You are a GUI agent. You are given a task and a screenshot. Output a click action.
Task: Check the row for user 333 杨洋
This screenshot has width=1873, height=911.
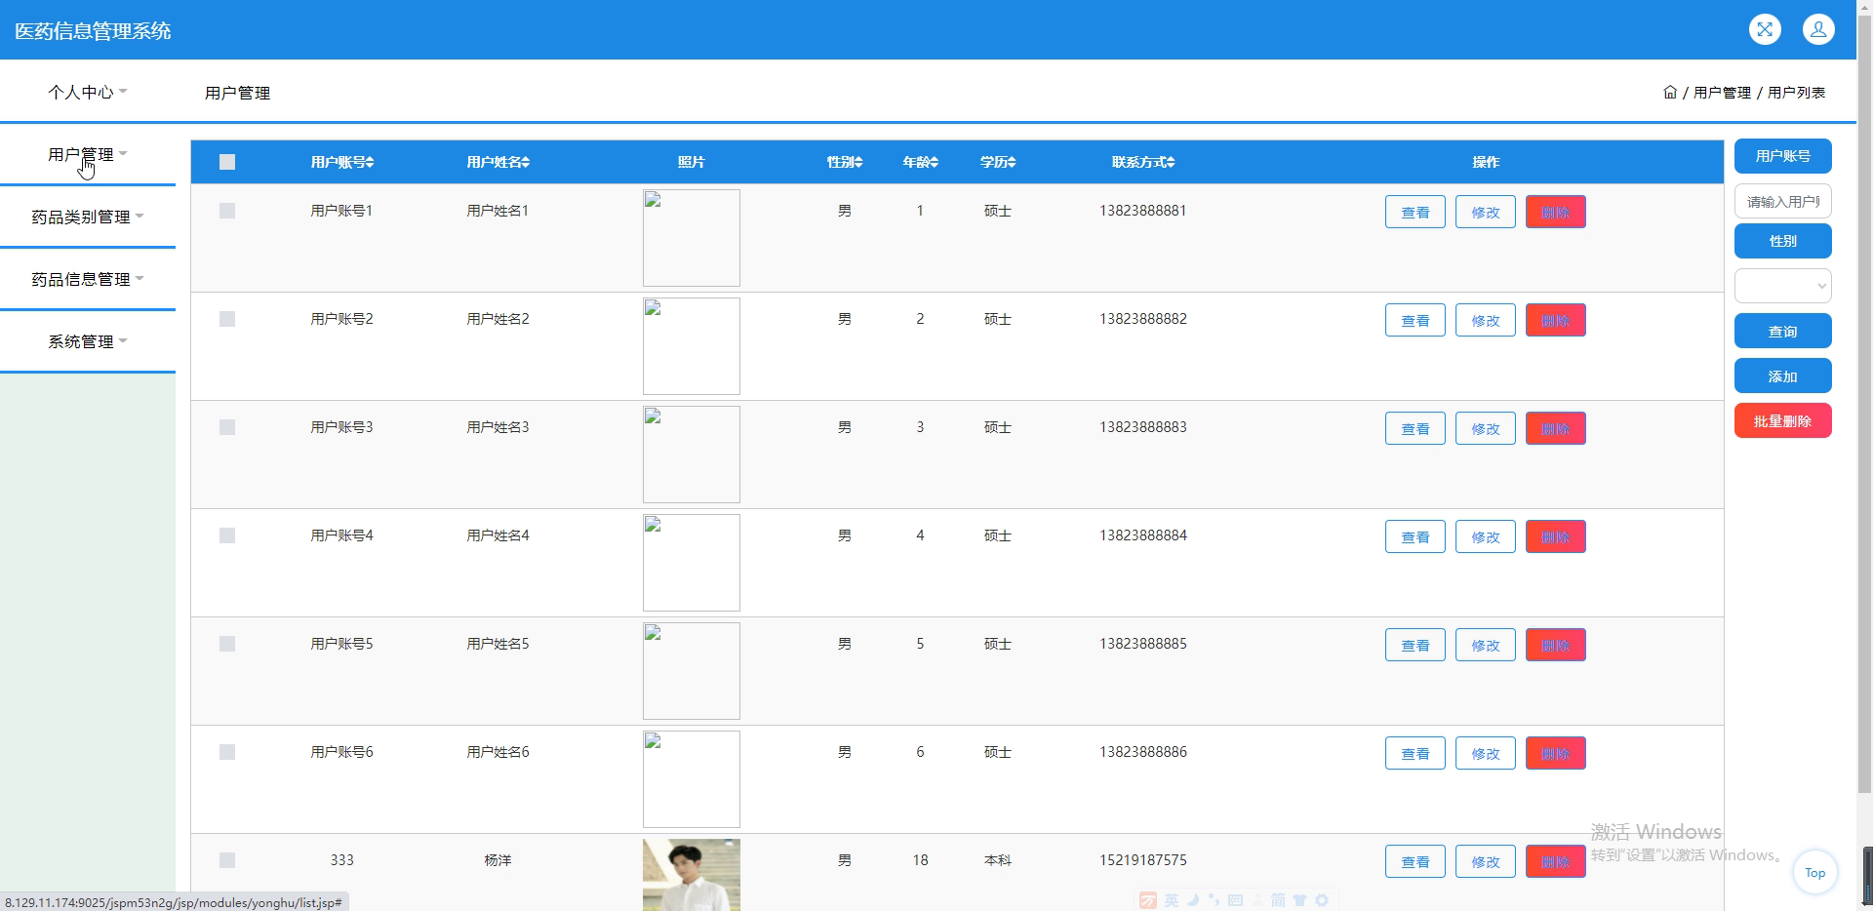(227, 860)
